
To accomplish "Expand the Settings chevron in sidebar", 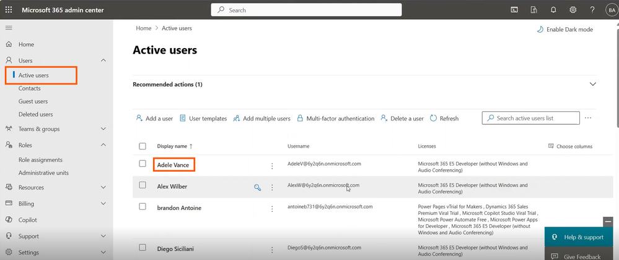I will (103, 253).
